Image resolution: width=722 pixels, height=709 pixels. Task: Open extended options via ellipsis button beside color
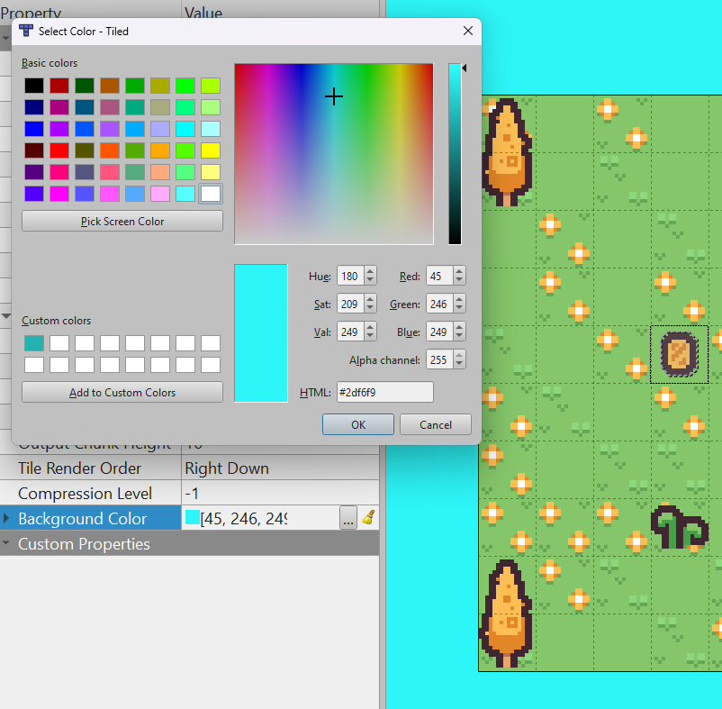tap(348, 518)
